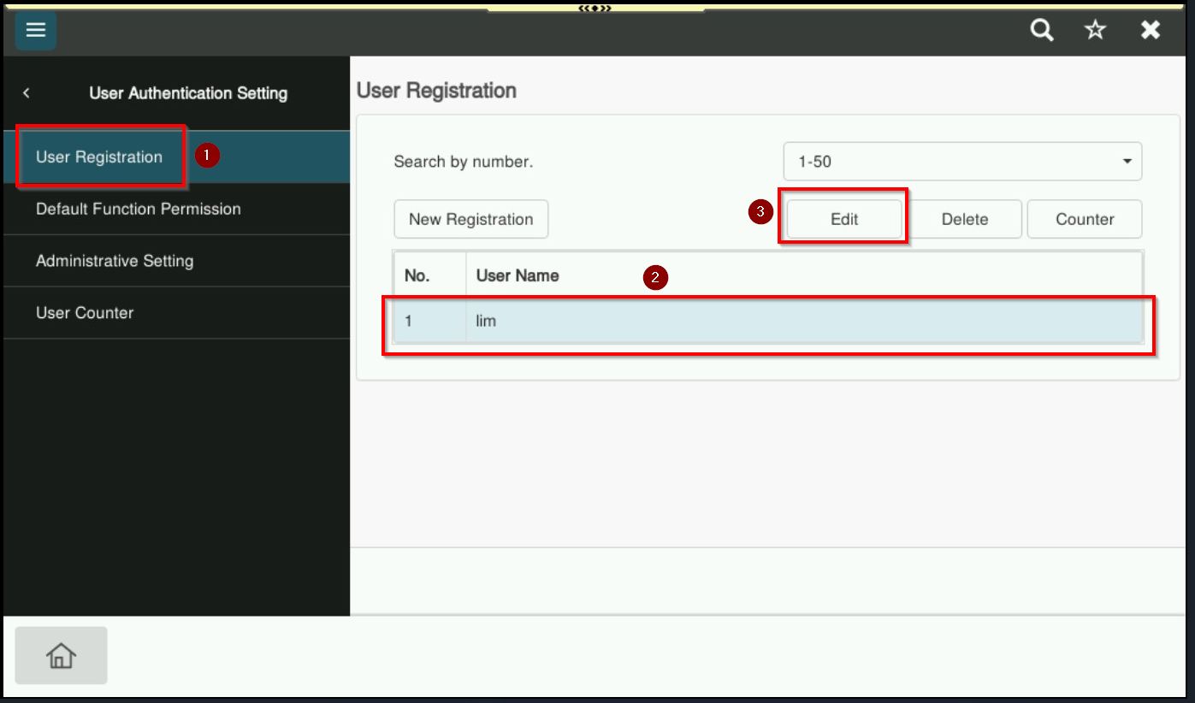Go back using the left chevron arrow

[27, 93]
